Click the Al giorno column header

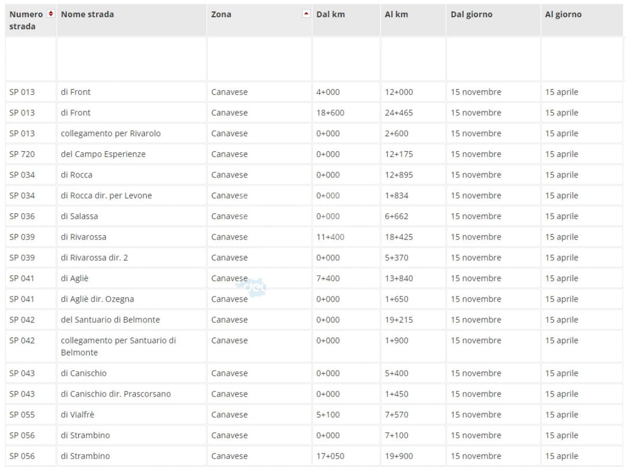(x=563, y=15)
